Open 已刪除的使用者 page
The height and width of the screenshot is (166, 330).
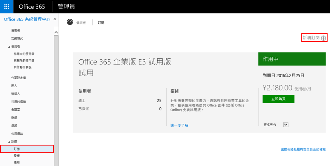tap(24, 60)
